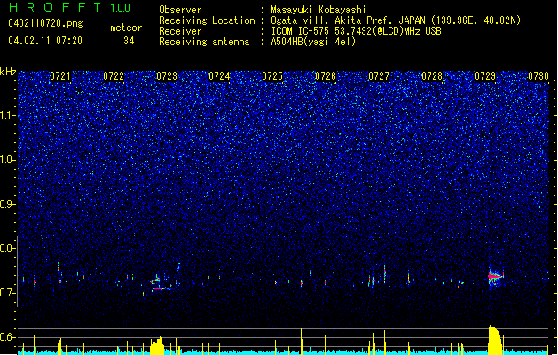Click the 0728 time marker
Screen dimensions: 558x355
pos(432,76)
